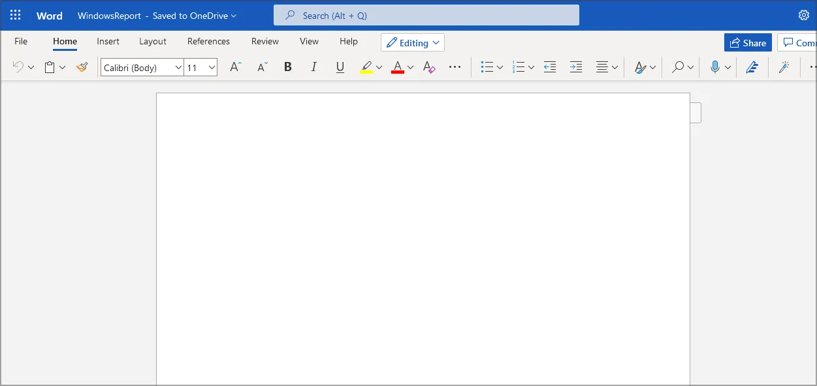
Task: Open the Insert tab
Action: click(x=108, y=42)
